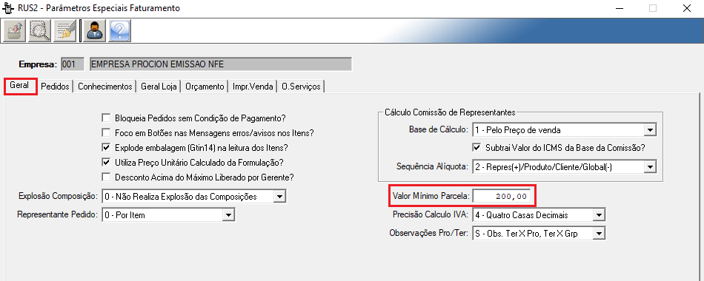Click the Empresa code field
Viewport: 704px width, 281px height.
73,64
